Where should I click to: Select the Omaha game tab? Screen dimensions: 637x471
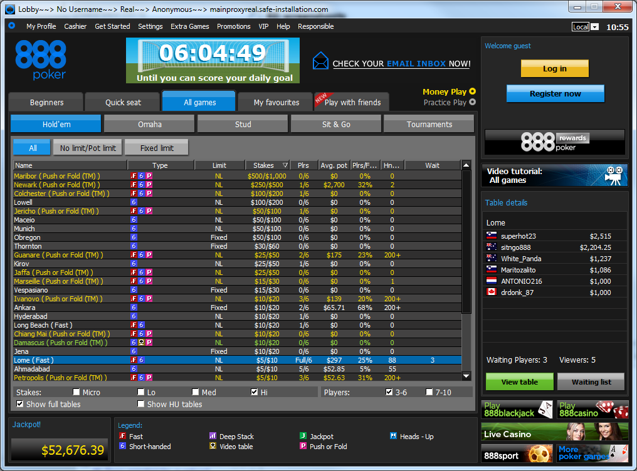(x=149, y=124)
